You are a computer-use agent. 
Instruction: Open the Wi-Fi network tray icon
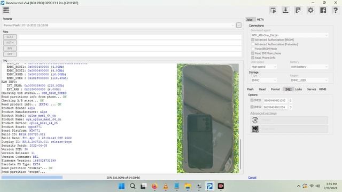point(312,186)
